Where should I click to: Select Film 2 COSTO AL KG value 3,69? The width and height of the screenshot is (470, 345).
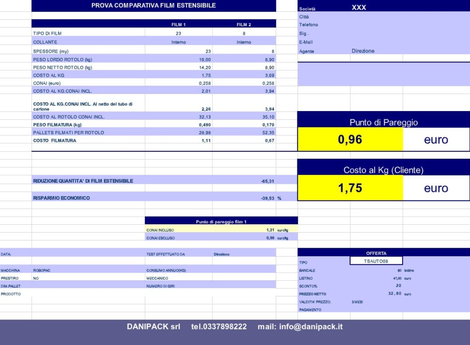[269, 75]
